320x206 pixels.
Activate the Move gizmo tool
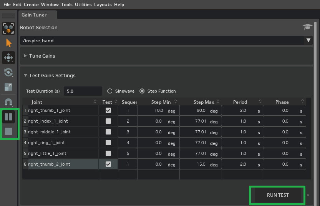8,58
